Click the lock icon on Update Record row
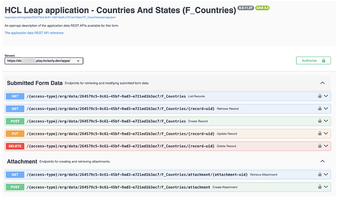The height and width of the screenshot is (198, 337). point(319,133)
